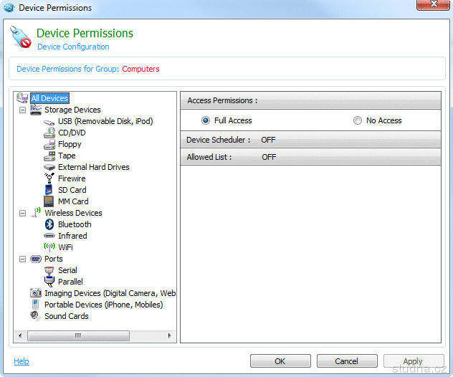Click the title bar application icon
This screenshot has width=453, height=377.
[x=9, y=7]
